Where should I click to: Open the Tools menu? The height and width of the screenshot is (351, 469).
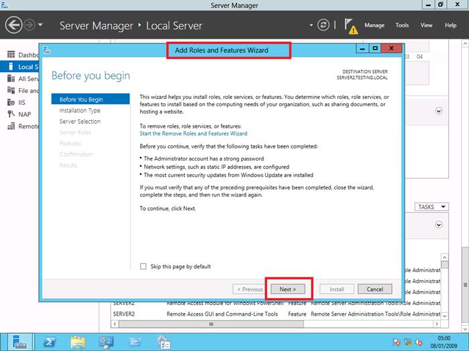tap(402, 25)
